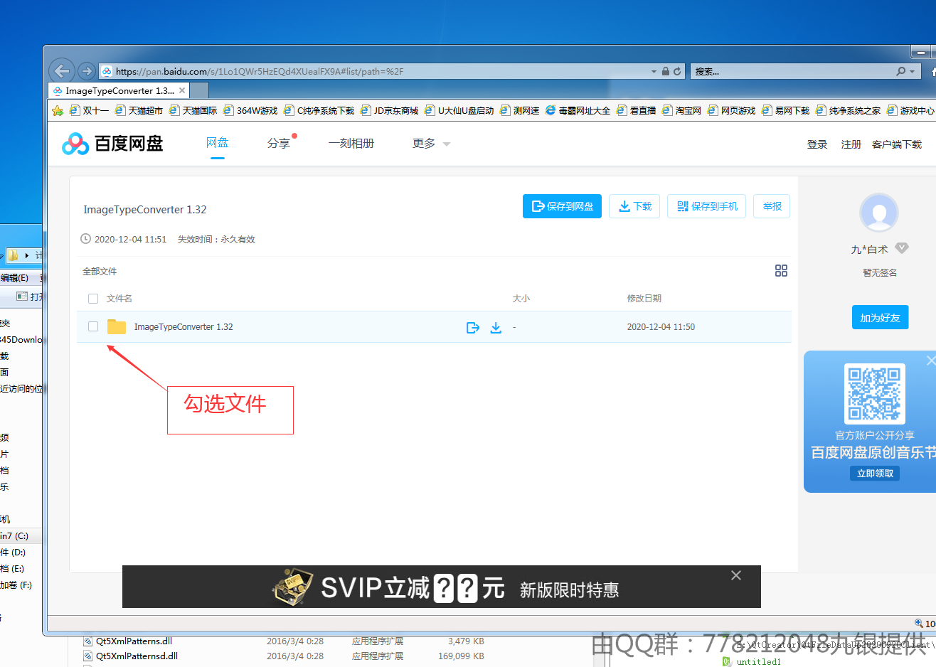The height and width of the screenshot is (667, 936).
Task: Click the browser back arrow button
Action: 62,70
